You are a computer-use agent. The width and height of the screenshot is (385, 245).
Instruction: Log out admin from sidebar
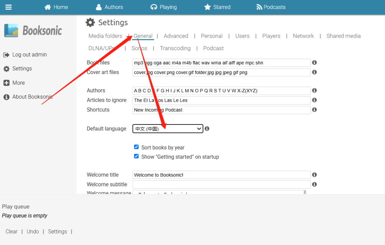(29, 55)
